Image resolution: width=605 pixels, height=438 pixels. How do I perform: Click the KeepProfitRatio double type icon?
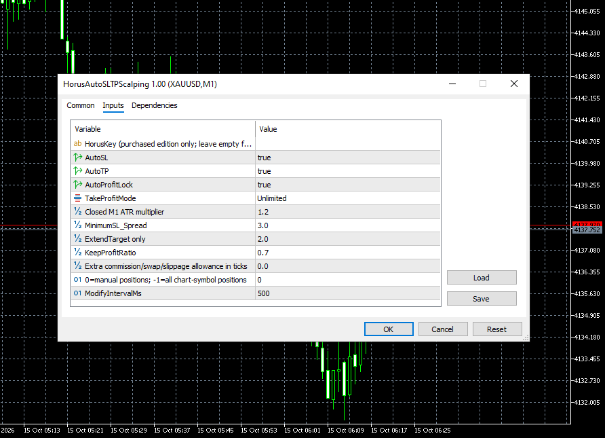(x=77, y=252)
